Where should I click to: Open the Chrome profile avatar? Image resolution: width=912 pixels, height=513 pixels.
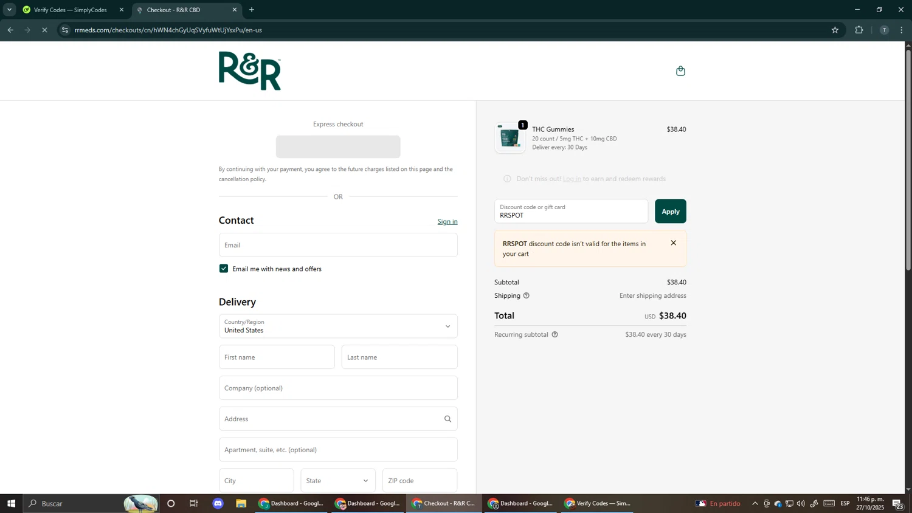[884, 30]
